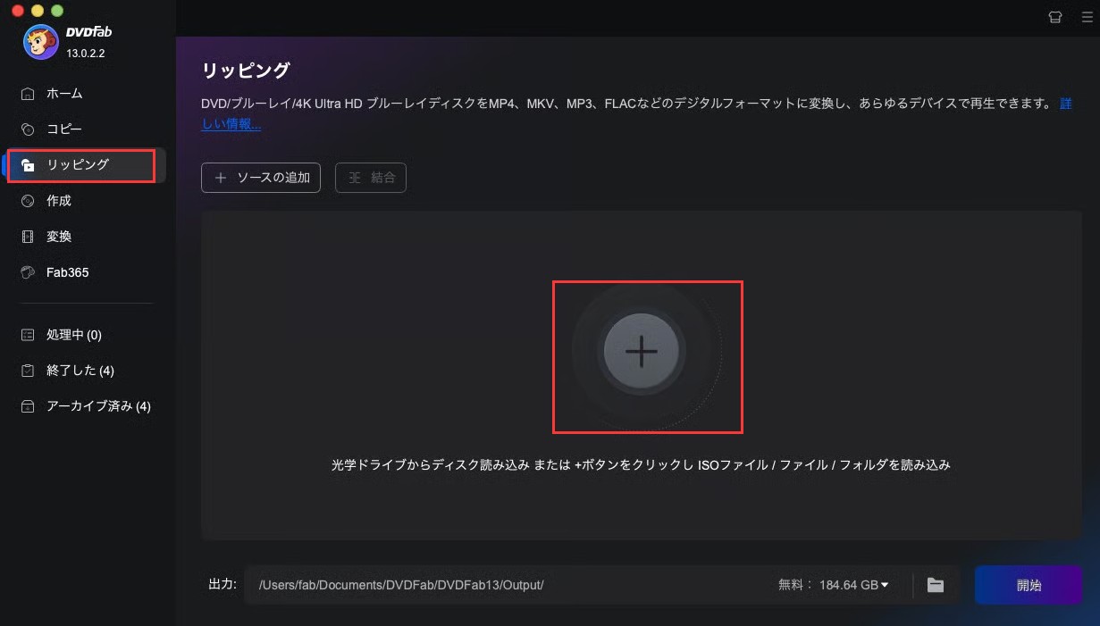Select the ホーム icon in the sidebar

pyautogui.click(x=29, y=93)
